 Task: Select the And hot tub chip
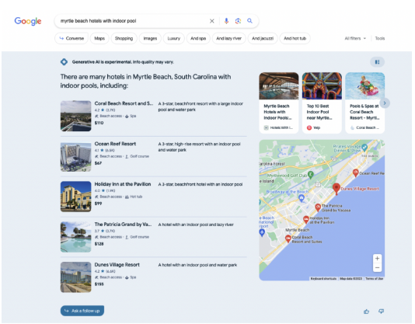point(295,38)
